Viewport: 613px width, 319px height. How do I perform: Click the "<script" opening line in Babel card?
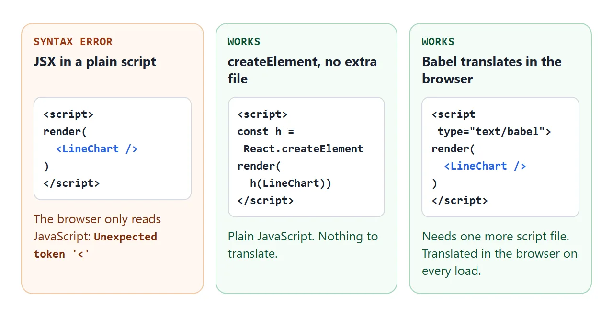(x=454, y=114)
